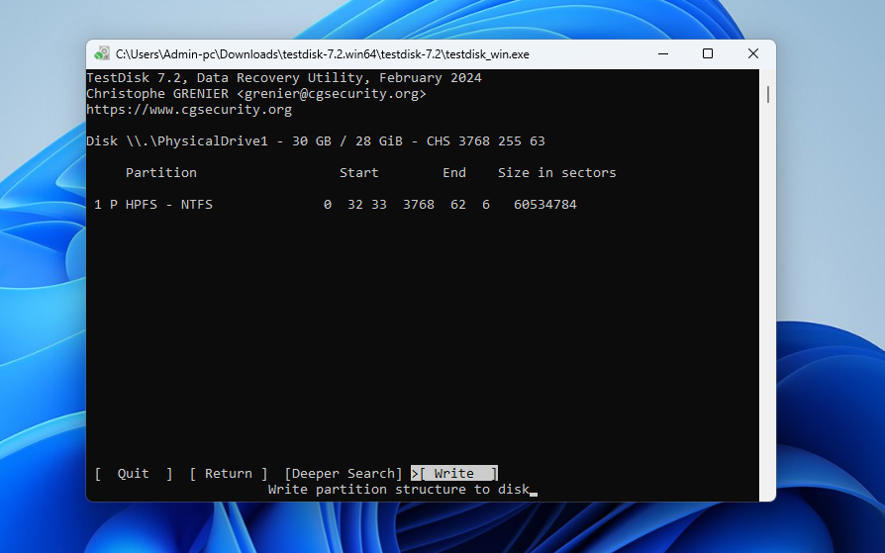This screenshot has height=553, width=885.
Task: Select the Deeper Search option
Action: [x=344, y=474]
